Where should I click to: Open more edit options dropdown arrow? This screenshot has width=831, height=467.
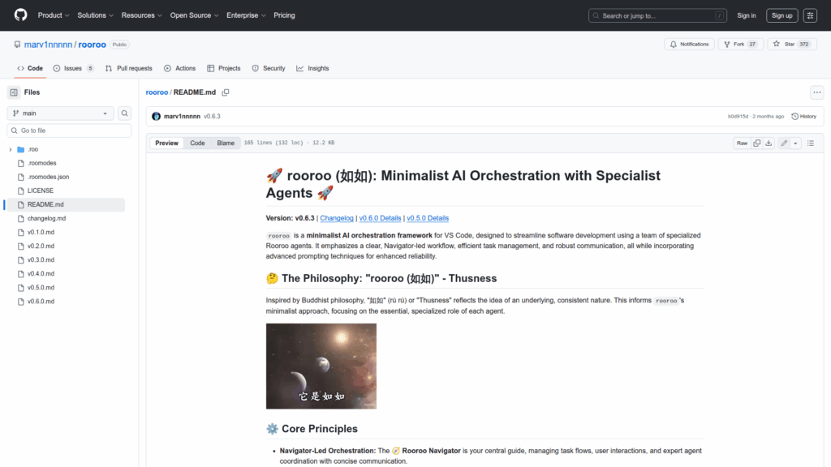(795, 143)
